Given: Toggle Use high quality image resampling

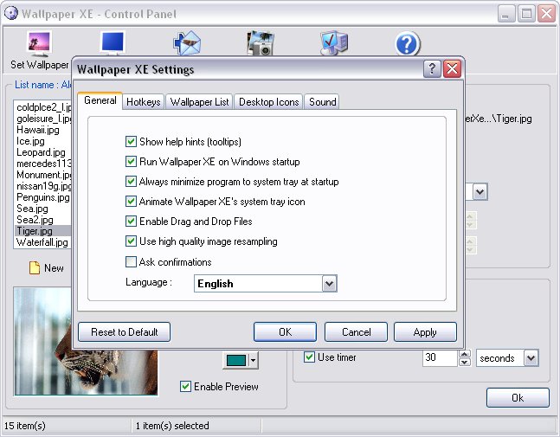Looking at the screenshot, I should [131, 241].
